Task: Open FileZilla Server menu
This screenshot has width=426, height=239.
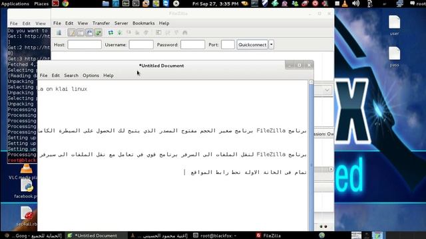Action: tap(121, 23)
